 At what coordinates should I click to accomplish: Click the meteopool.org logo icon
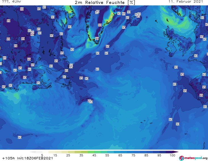pyautogui.click(x=181, y=158)
